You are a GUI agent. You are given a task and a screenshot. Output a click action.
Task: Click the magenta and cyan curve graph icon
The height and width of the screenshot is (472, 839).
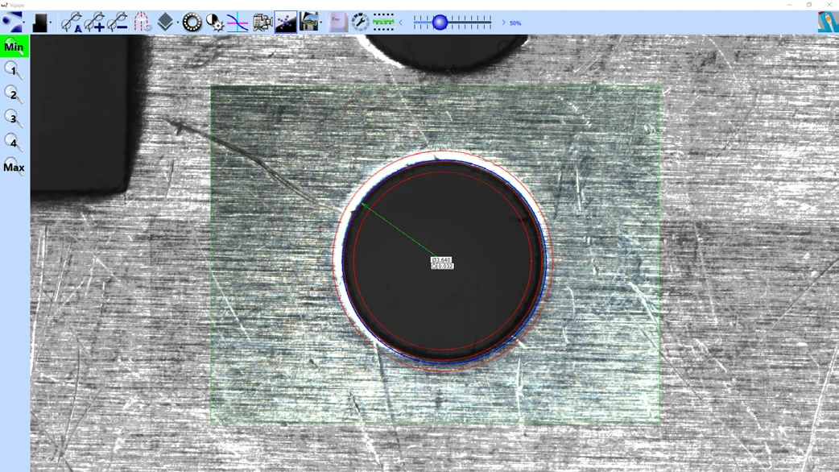pyautogui.click(x=238, y=23)
